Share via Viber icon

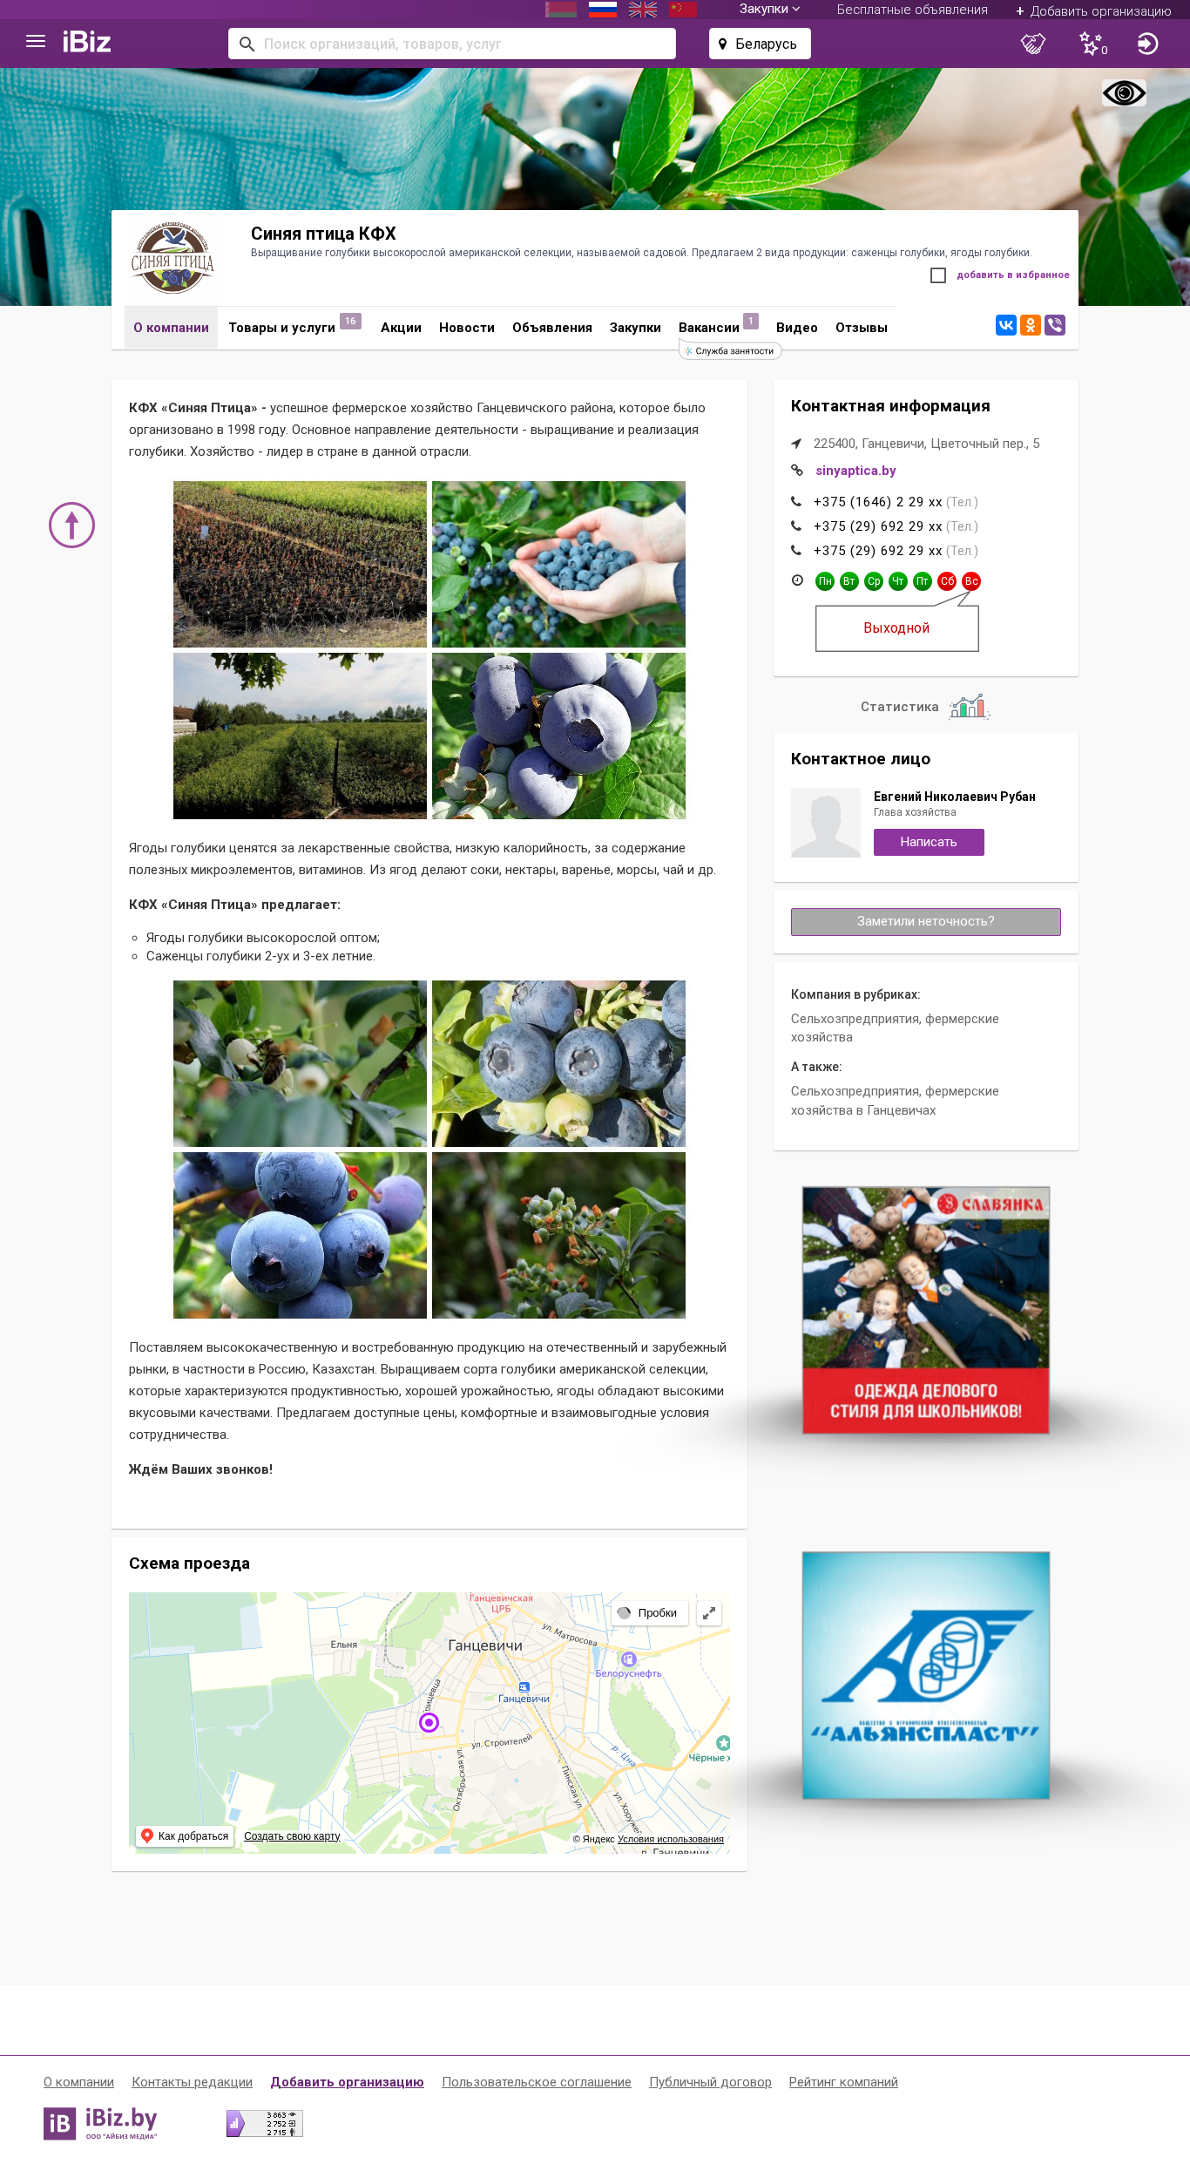pos(1055,325)
